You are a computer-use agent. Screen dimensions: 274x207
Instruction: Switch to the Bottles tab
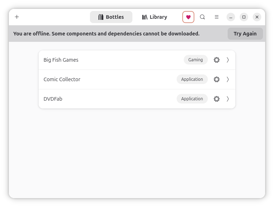[x=111, y=17]
